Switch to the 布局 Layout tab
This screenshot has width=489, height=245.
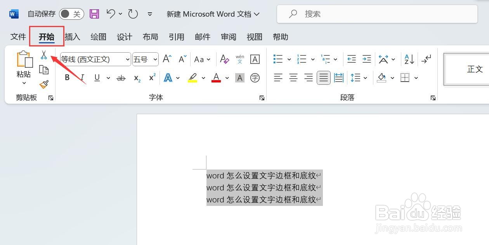click(x=150, y=37)
